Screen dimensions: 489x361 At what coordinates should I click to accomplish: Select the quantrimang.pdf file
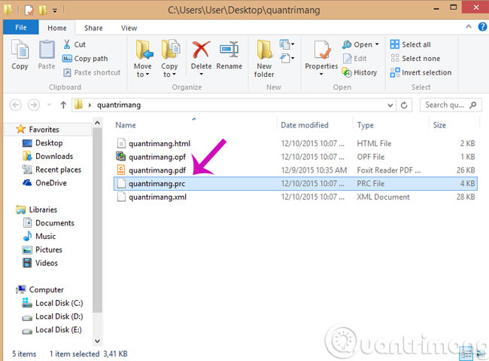point(296,170)
